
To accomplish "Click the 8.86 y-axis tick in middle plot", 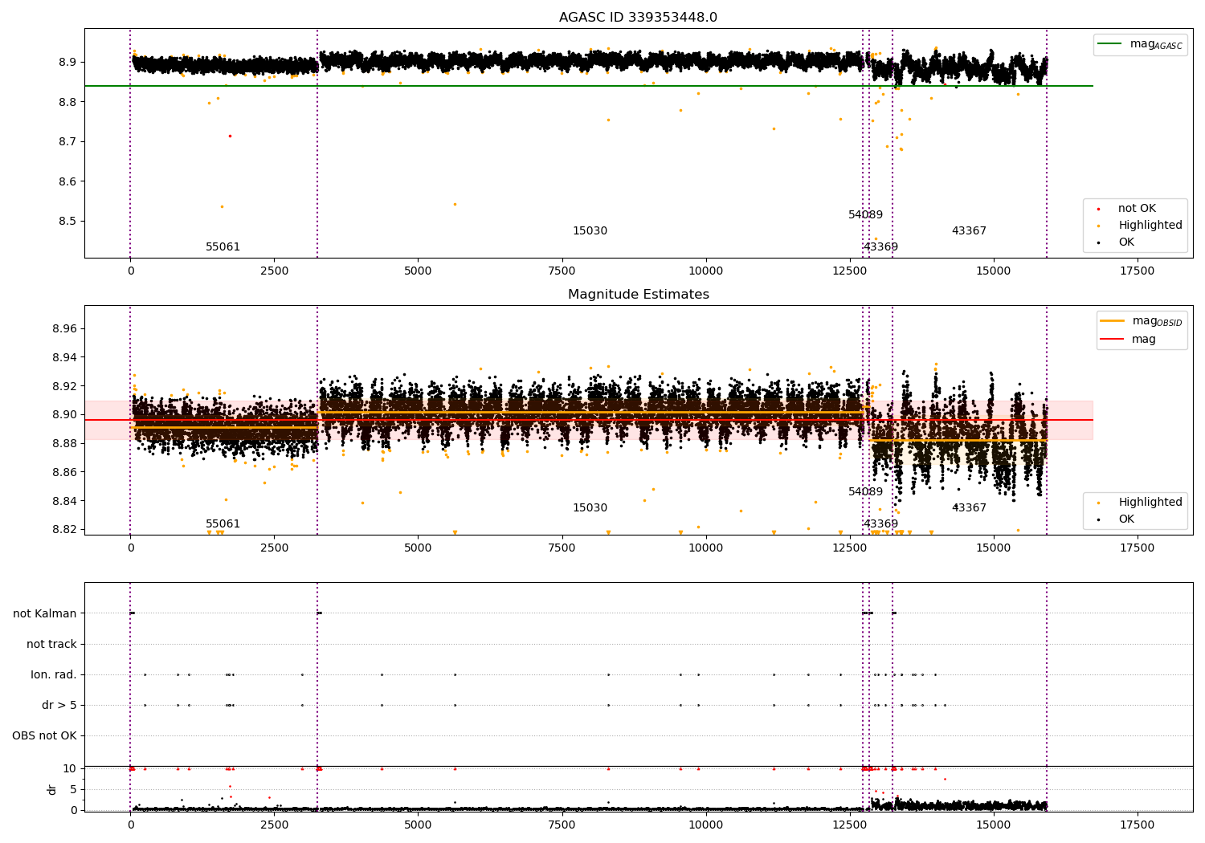I will (x=64, y=472).
